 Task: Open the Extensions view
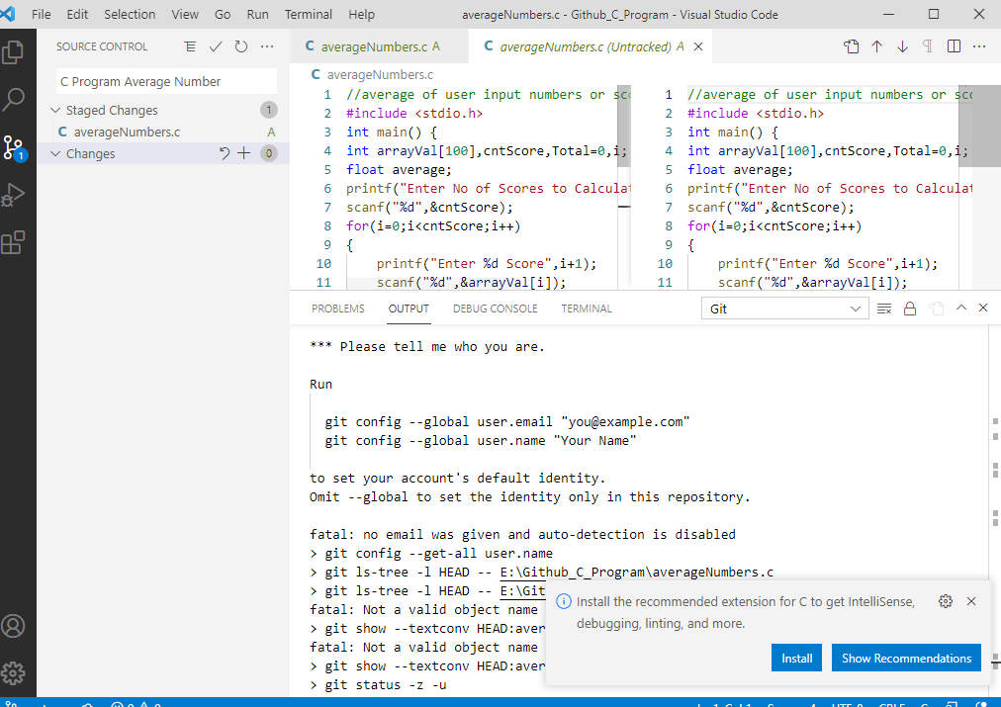(x=14, y=242)
